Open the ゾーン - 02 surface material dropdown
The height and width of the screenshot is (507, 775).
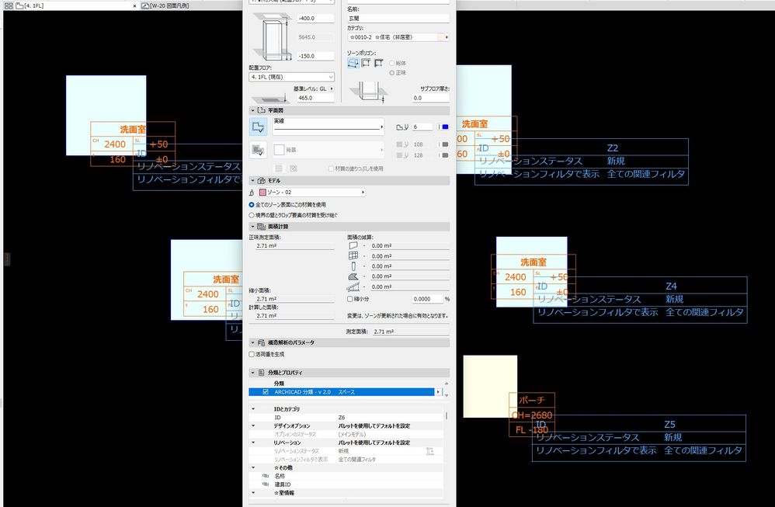[x=311, y=192]
